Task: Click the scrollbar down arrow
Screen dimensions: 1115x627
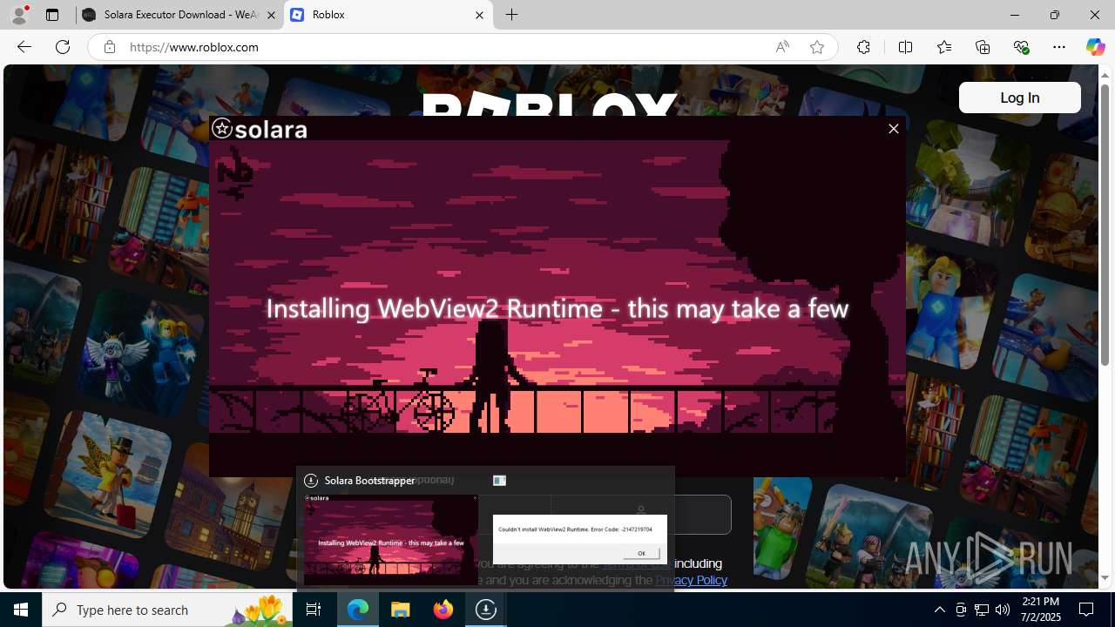Action: point(1105,578)
